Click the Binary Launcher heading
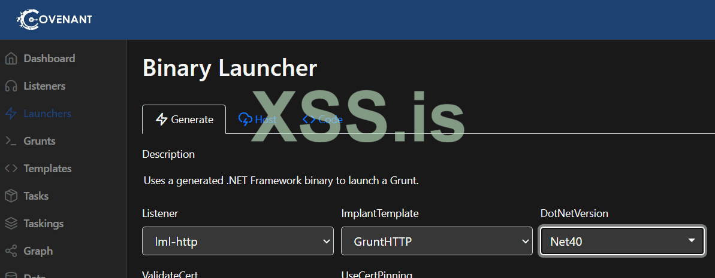The height and width of the screenshot is (278, 715). pos(230,68)
